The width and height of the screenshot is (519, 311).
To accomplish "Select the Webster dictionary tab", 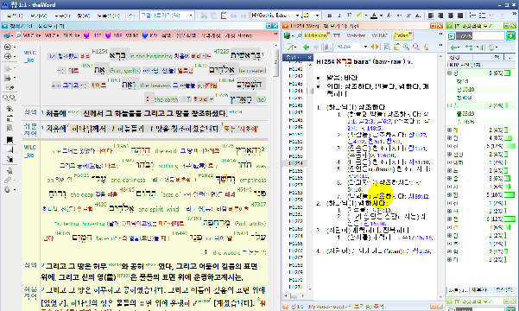I will (356, 35).
